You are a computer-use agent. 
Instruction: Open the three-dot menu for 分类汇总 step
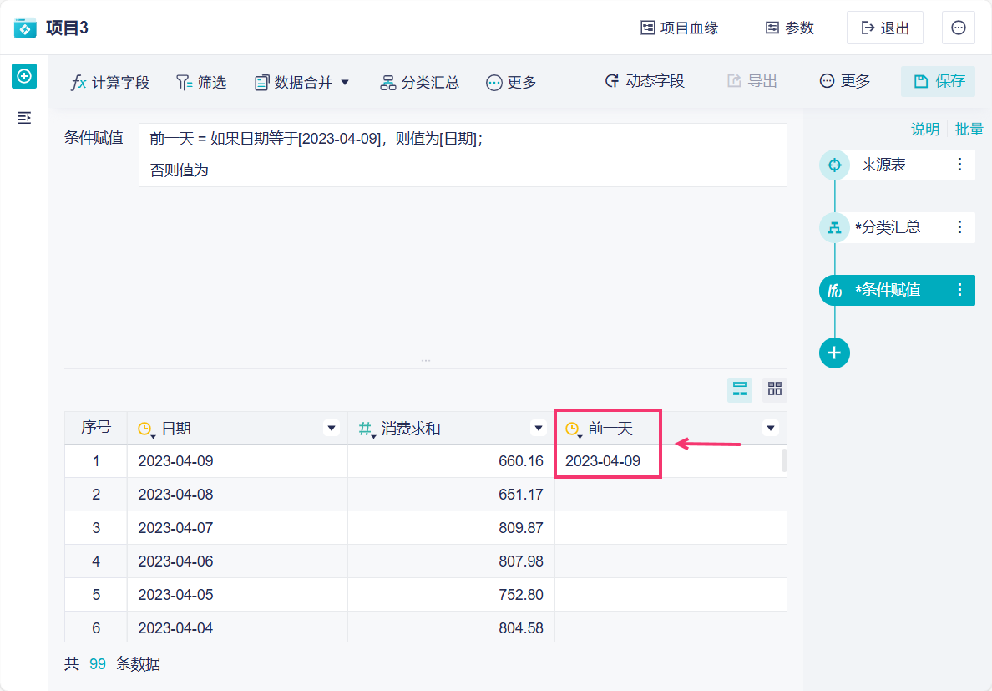coord(959,226)
